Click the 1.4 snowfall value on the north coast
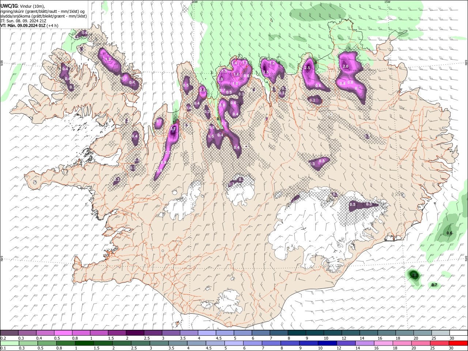 pyautogui.click(x=235, y=63)
